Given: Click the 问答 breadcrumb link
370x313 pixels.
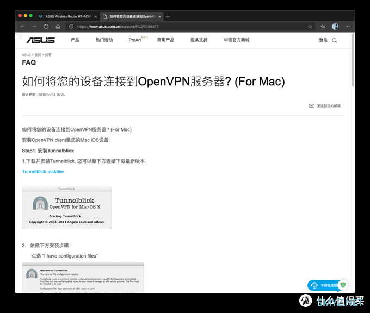Looking at the screenshot, I should [48, 55].
